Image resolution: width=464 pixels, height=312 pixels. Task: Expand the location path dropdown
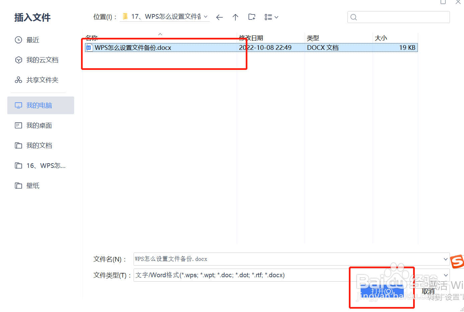[206, 17]
